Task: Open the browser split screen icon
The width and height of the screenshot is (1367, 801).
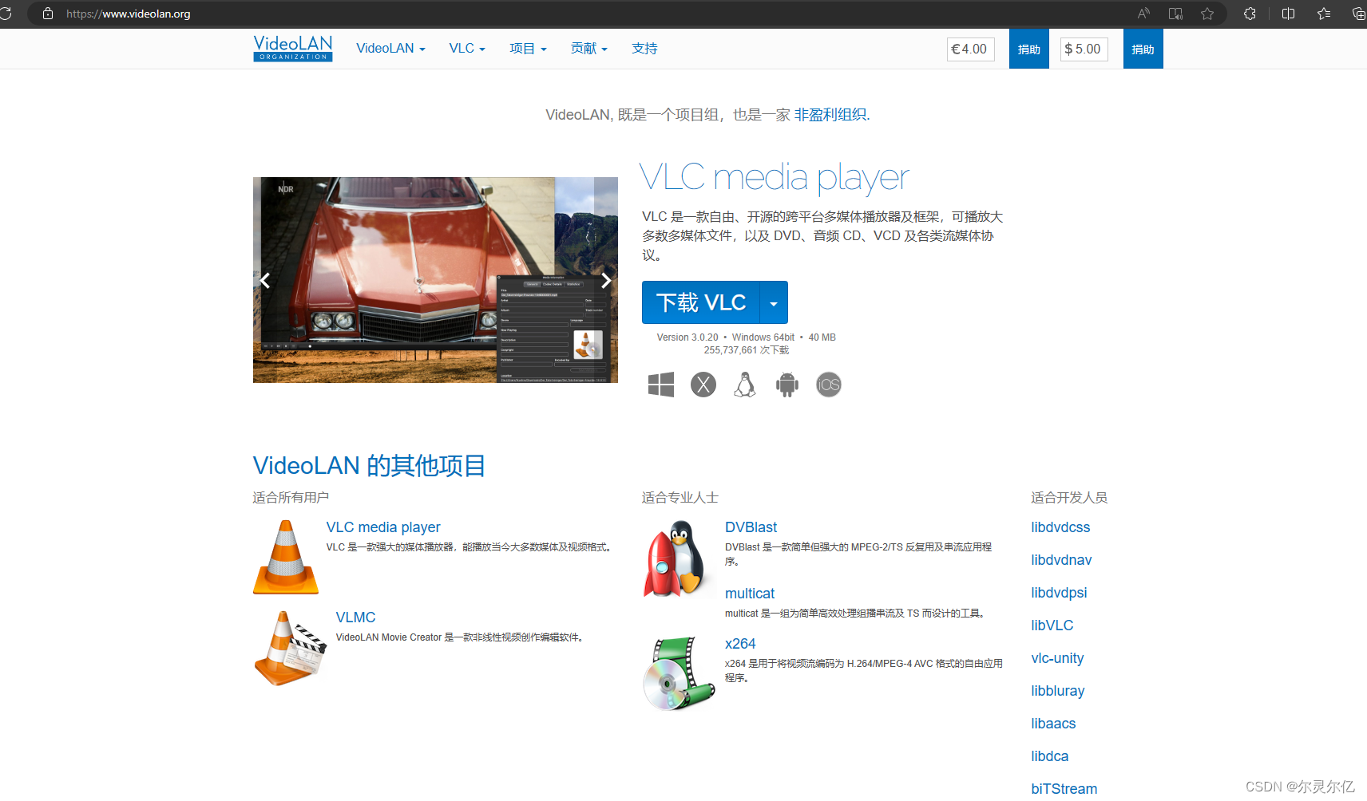Action: 1288,14
